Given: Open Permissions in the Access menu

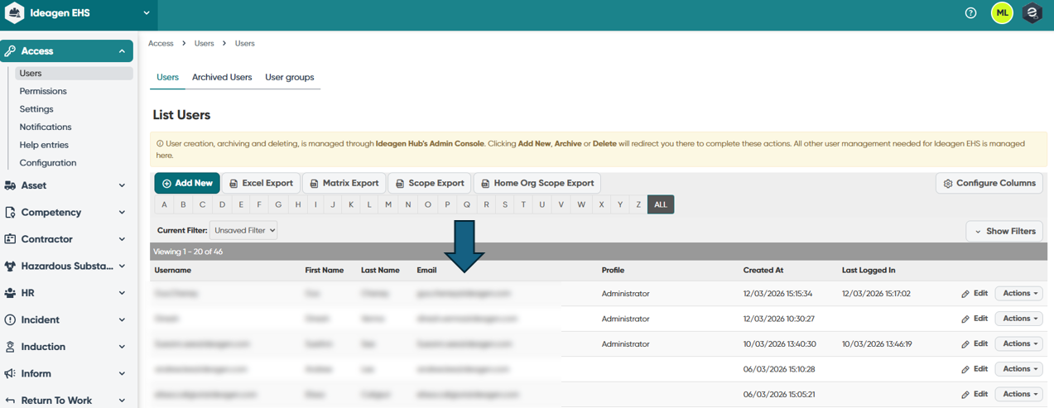Looking at the screenshot, I should pos(43,91).
